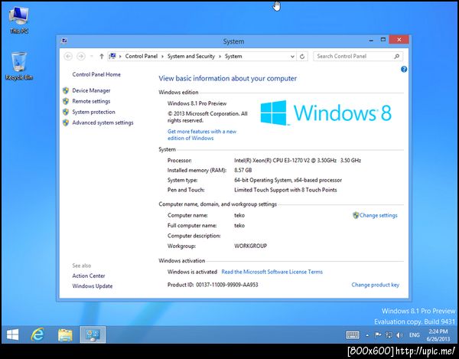Open the recent locations dropdown arrow
The image size is (459, 359).
click(x=91, y=56)
